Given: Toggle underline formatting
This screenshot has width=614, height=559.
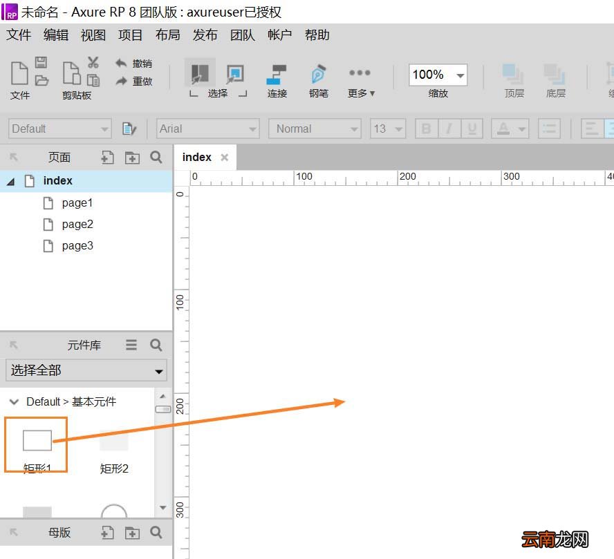Looking at the screenshot, I should tap(472, 129).
